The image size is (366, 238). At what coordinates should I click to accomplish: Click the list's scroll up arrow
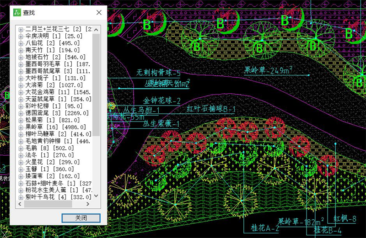96,30
